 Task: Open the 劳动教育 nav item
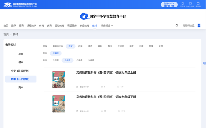pos(59,26)
